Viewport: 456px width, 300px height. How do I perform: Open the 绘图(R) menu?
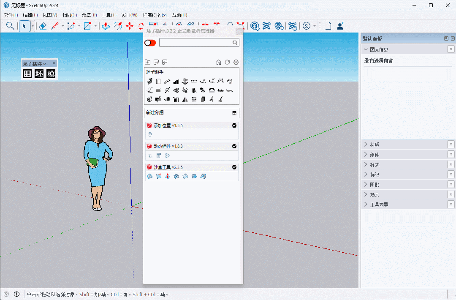(90, 15)
